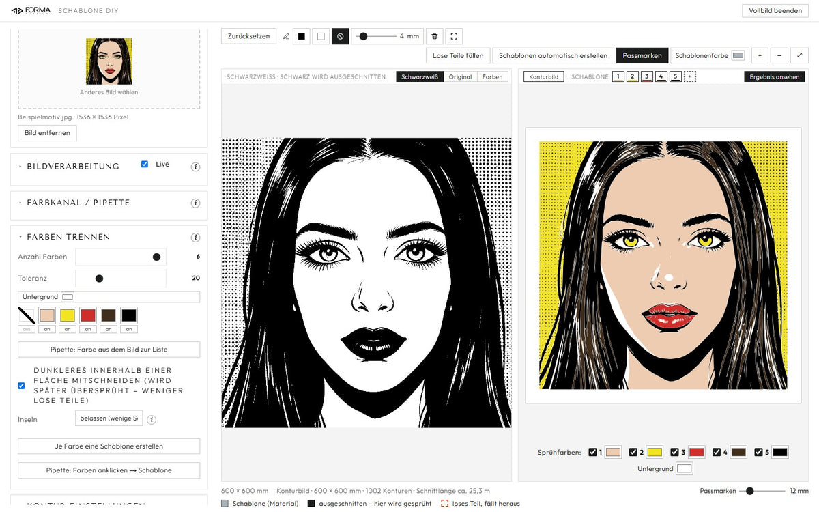Select Schablone tab number 2

click(x=633, y=76)
